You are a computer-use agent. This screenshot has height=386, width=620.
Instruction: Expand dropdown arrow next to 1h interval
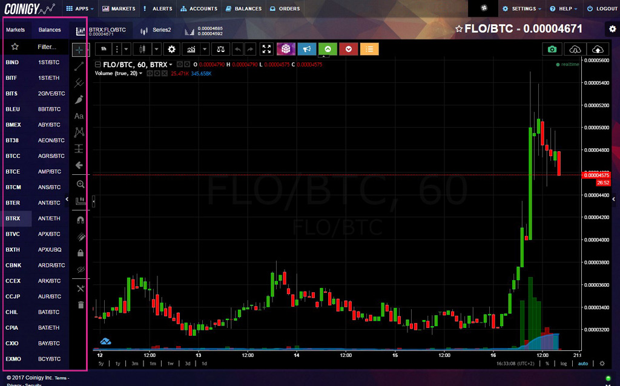[x=126, y=49]
